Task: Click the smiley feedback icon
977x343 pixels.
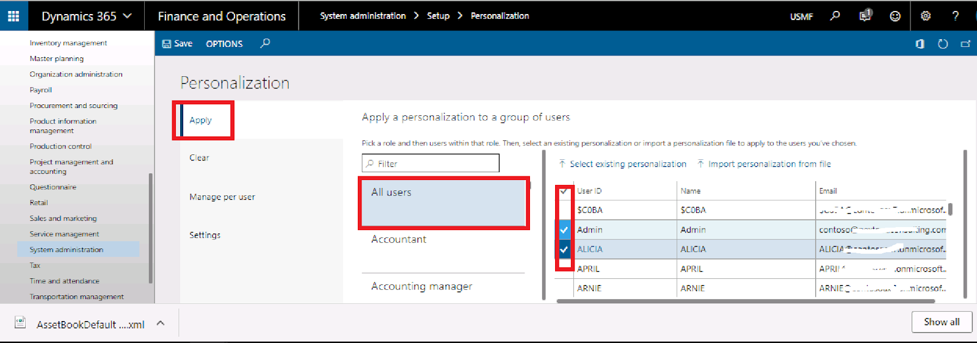Action: [x=895, y=16]
